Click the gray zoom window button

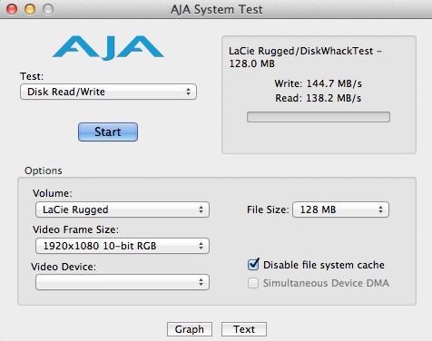(x=48, y=9)
